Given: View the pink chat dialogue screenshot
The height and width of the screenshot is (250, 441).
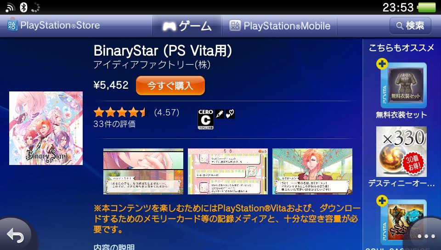Looking at the screenshot, I should pyautogui.click(x=228, y=171).
